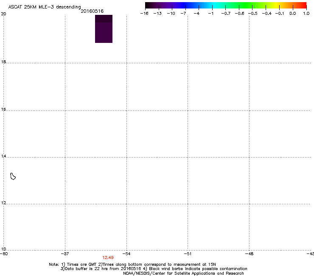Click the ASCAT 25KM MLE-3 descending title
This screenshot has width=314, height=276.
[45, 7]
